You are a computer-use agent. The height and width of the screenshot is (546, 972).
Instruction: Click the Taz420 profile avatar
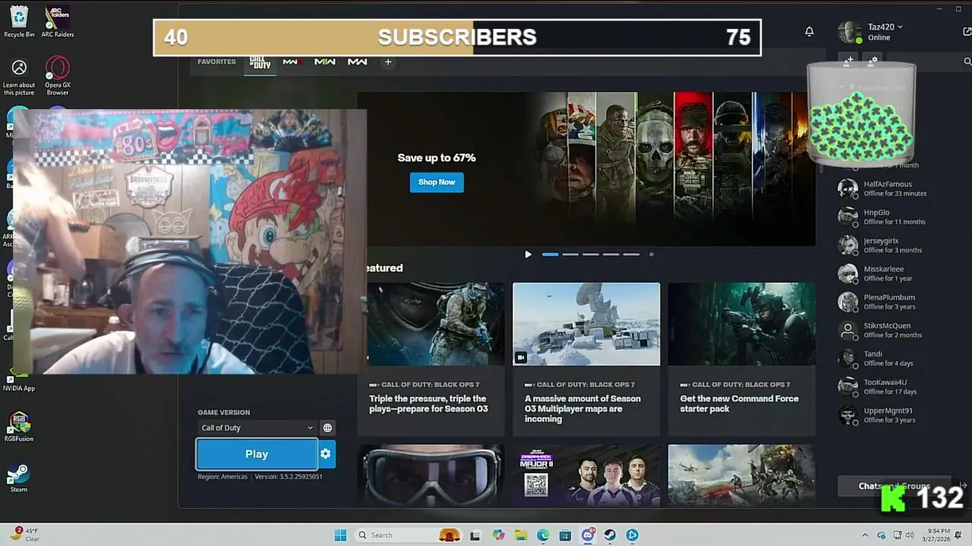[849, 32]
